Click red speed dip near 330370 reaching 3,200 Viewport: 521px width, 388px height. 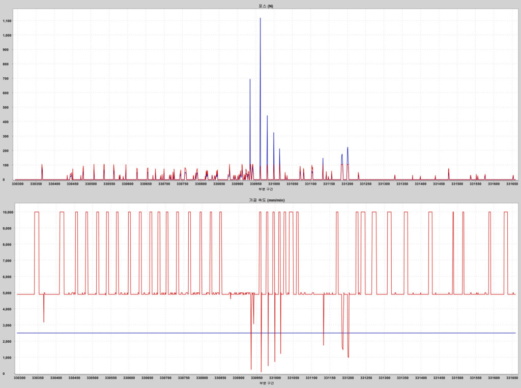(x=44, y=309)
